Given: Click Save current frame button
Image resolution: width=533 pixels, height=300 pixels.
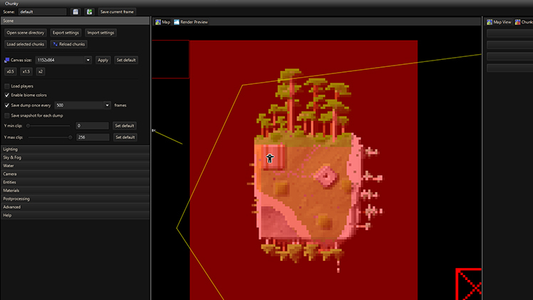Looking at the screenshot, I should pyautogui.click(x=115, y=12).
